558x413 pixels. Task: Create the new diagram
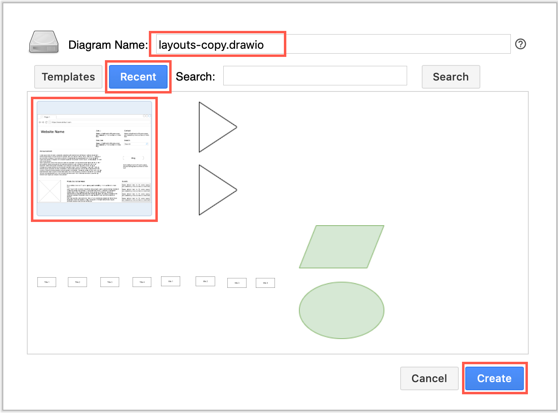point(494,378)
